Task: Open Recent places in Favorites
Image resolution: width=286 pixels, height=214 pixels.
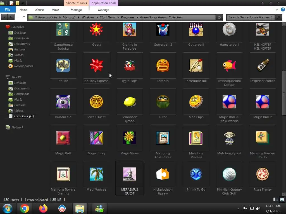Action: click(x=21, y=66)
